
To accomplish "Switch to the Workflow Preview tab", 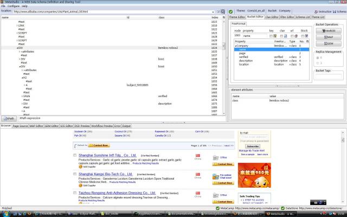I will tap(102, 126).
